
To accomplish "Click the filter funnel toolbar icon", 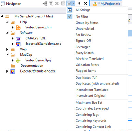I will click(51, 4).
